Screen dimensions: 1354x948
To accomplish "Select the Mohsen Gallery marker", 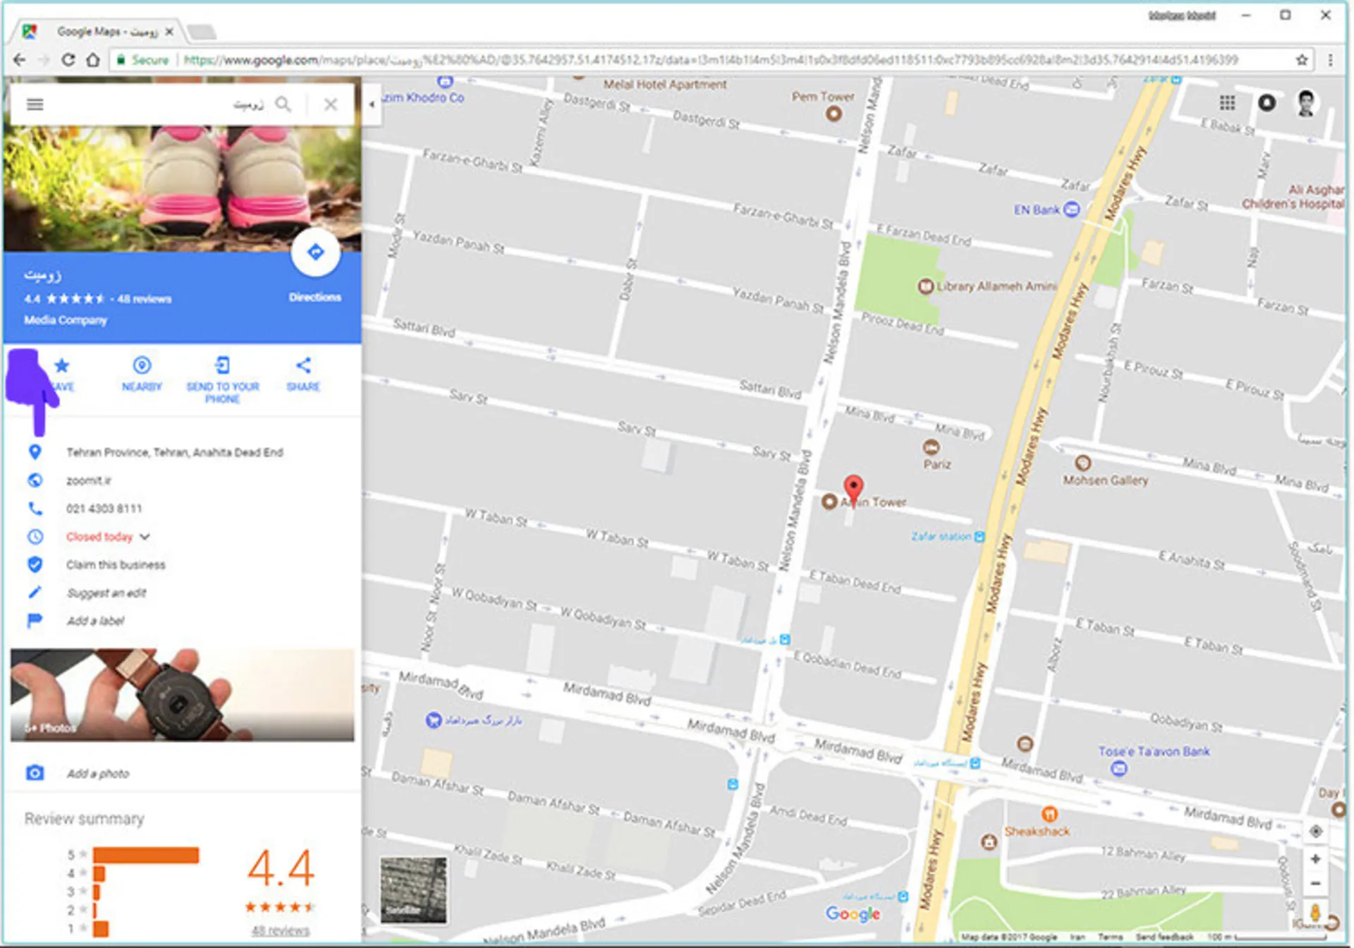I will (x=1082, y=463).
